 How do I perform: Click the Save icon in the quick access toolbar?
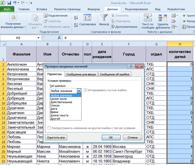(x=9, y=3)
